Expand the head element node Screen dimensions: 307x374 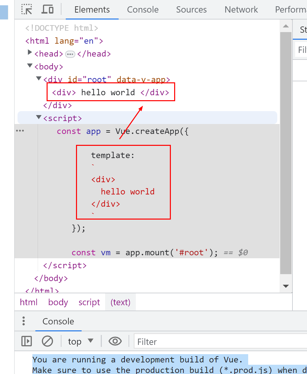click(x=30, y=52)
